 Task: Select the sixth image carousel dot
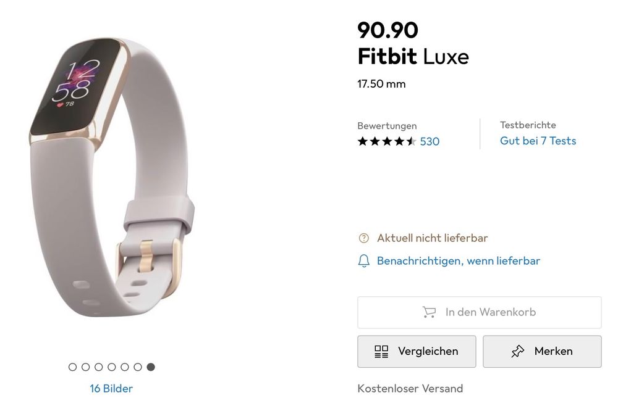(138, 367)
